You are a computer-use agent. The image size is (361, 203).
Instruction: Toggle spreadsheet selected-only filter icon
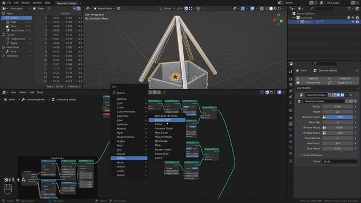(74, 8)
